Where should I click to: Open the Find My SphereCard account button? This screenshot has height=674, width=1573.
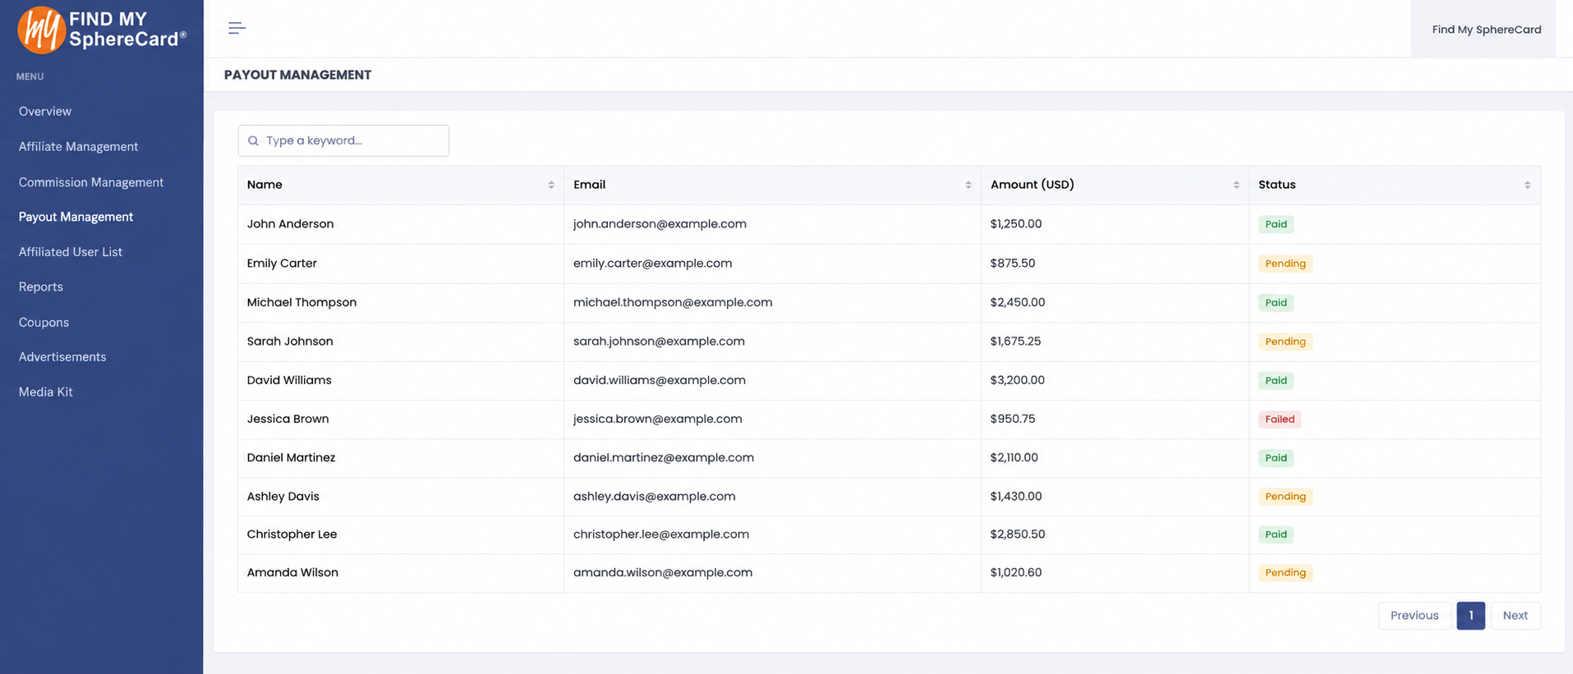pos(1483,30)
